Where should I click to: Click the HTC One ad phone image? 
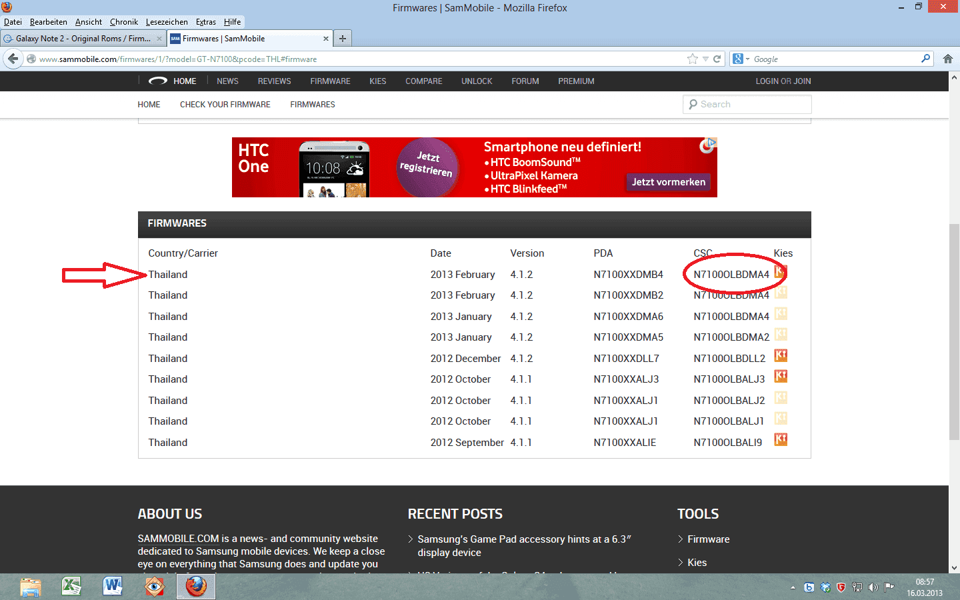coord(335,169)
